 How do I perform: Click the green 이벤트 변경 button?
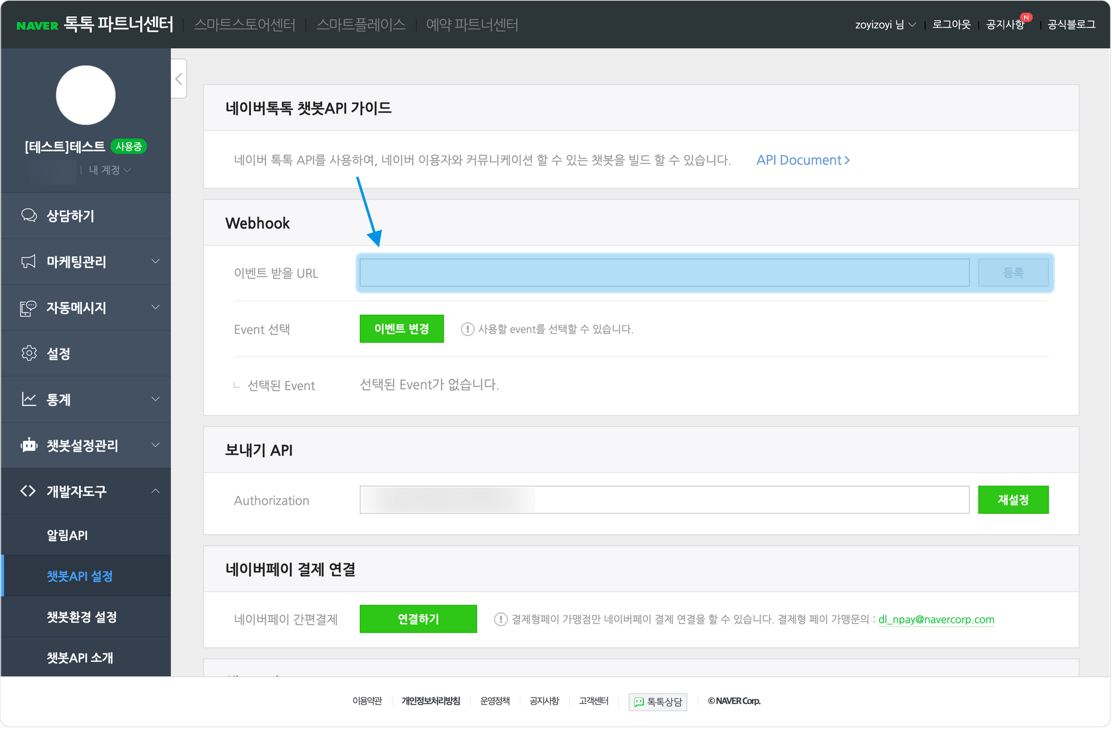coord(401,329)
